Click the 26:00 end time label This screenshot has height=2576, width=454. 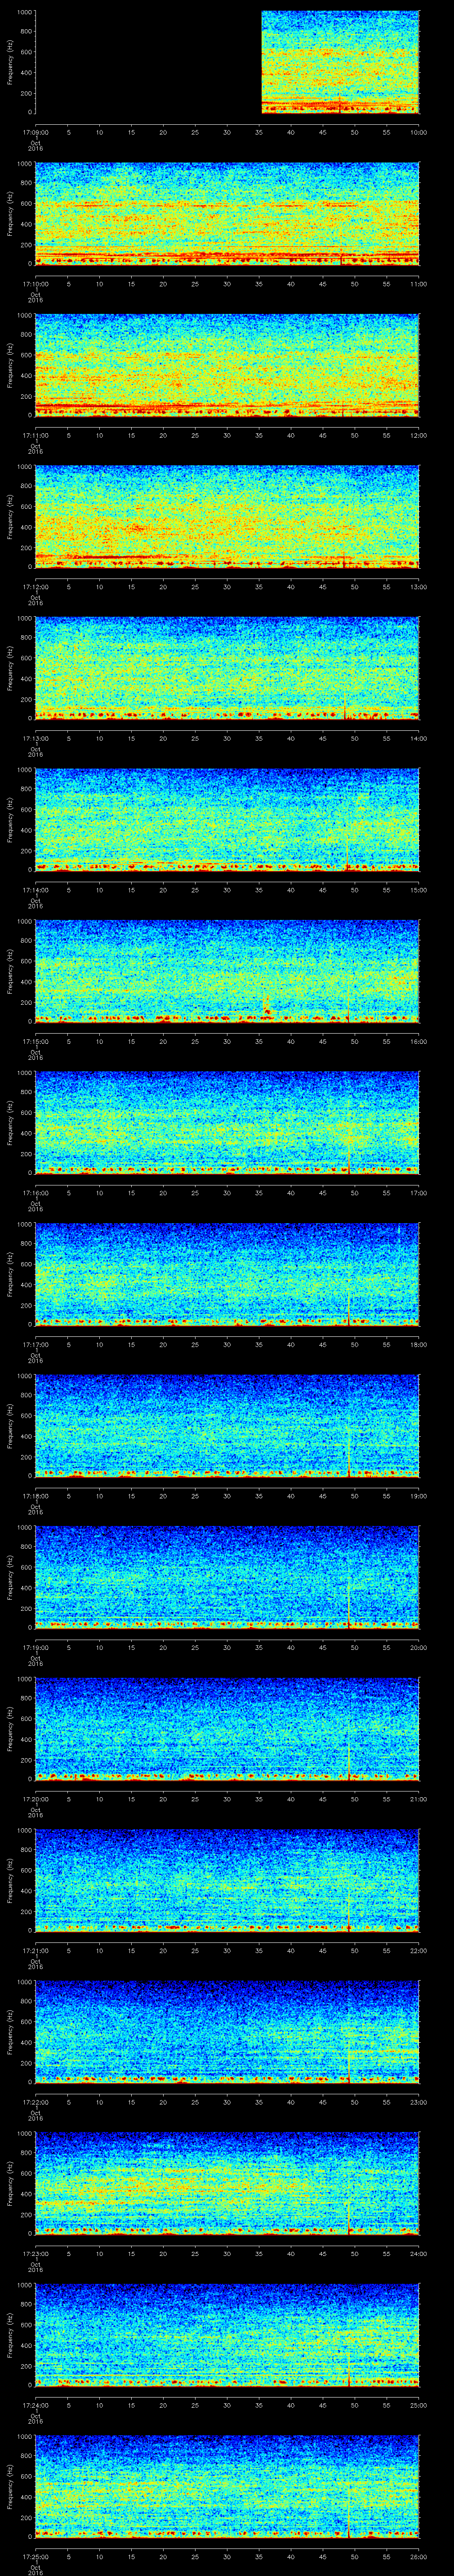click(x=418, y=2556)
